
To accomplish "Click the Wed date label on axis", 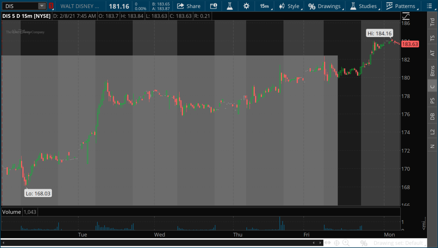I will [160, 234].
